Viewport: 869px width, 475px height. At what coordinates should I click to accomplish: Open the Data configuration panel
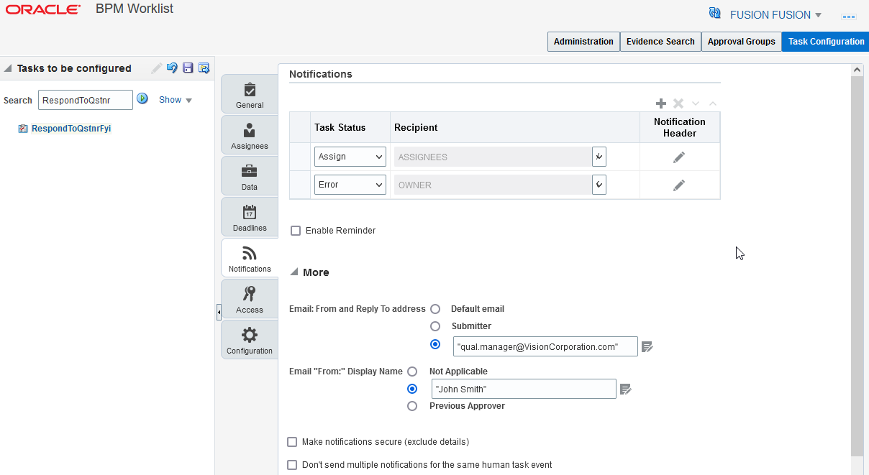point(249,175)
